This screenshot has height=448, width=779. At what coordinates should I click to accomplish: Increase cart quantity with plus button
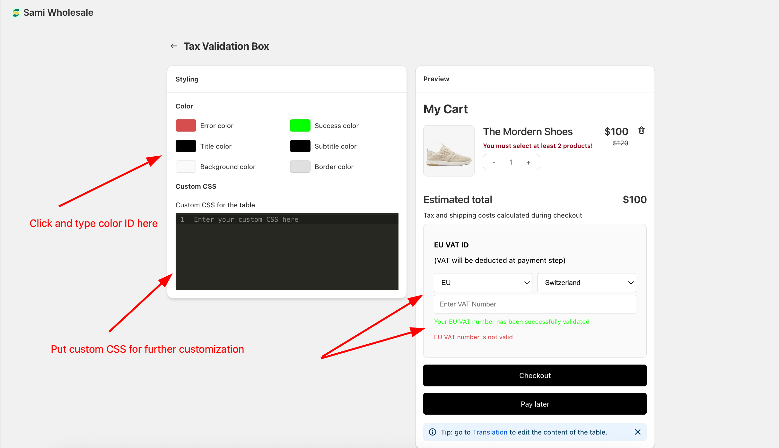click(x=529, y=162)
